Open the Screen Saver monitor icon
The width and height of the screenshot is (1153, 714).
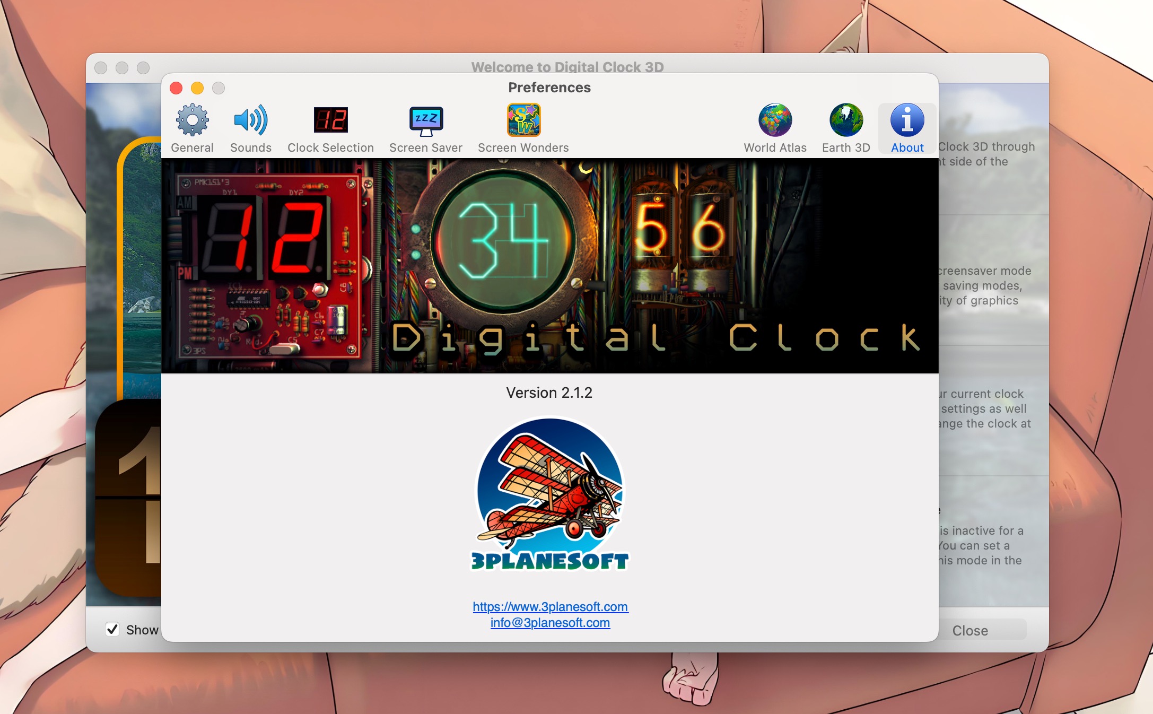pos(426,120)
